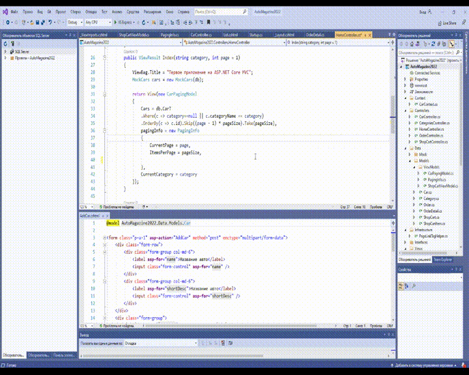
Task: Open the Any CPU platform dropdown
Action: [x=98, y=22]
